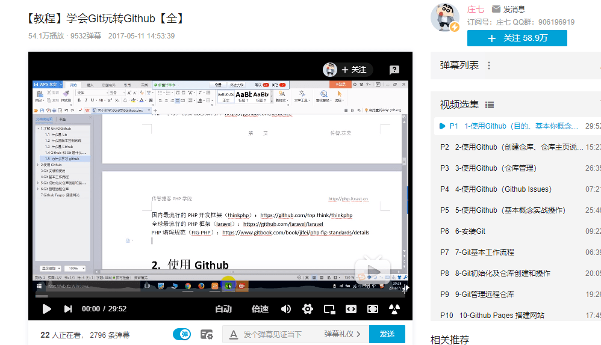Switch to widescreen mode icon
Image resolution: width=601 pixels, height=345 pixels.
click(x=350, y=309)
